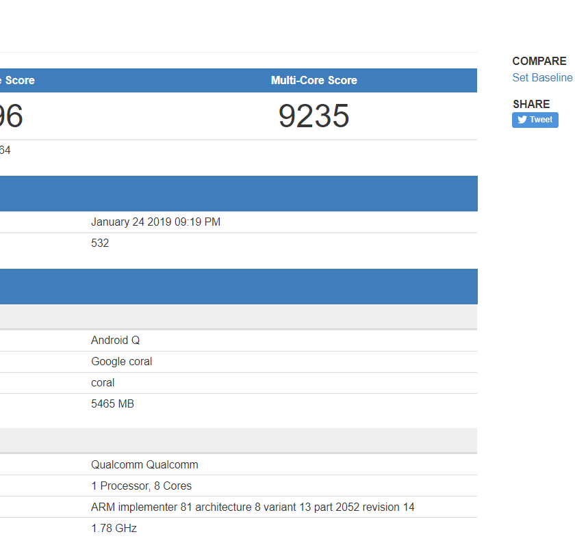Click the SHARE sidebar heading
Image resolution: width=575 pixels, height=543 pixels.
tap(531, 104)
